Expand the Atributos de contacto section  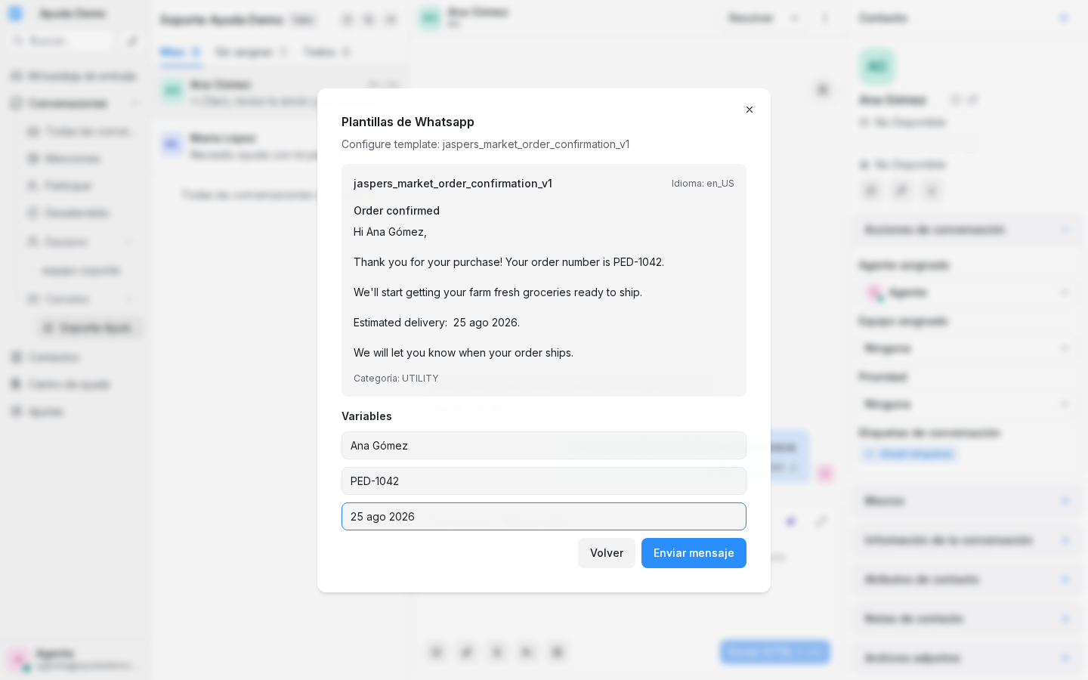tap(969, 580)
